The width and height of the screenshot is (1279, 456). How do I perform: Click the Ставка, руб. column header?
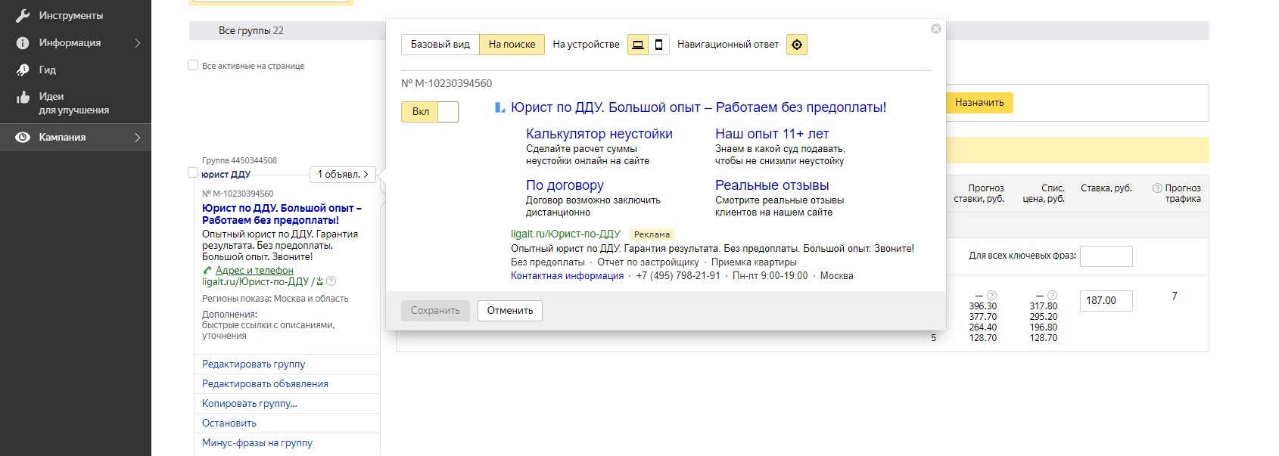(1106, 188)
